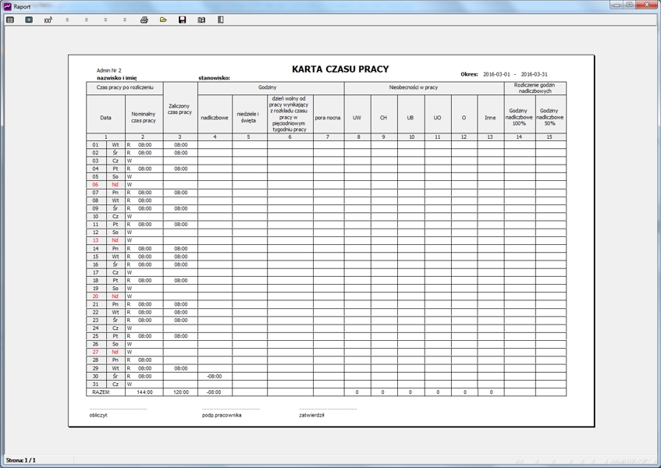Click the fit whole page zoom icon

click(x=10, y=19)
